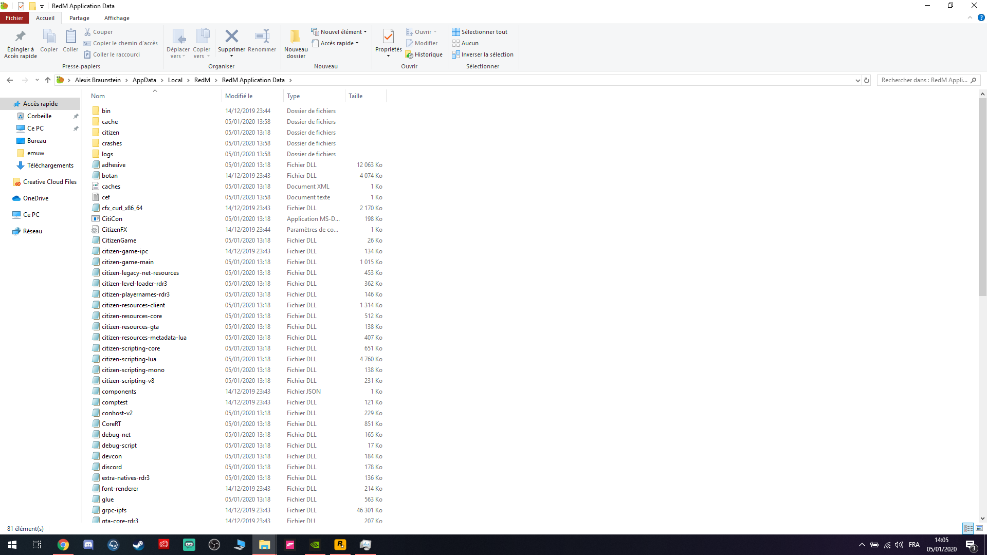
Task: Open the Explorer help icon
Action: coord(981,17)
